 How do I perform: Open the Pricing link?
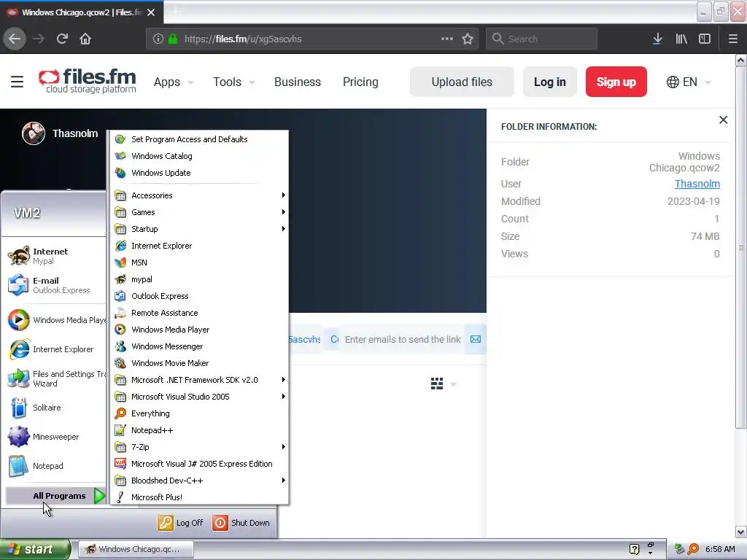click(360, 82)
